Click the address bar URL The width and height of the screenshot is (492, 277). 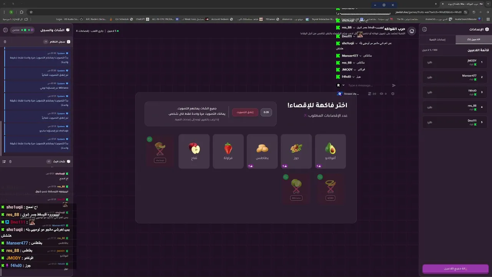click(428, 12)
